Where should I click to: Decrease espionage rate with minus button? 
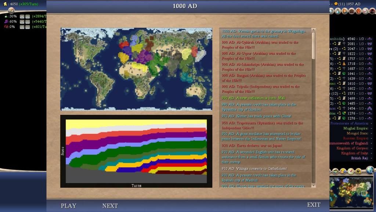[28, 27]
